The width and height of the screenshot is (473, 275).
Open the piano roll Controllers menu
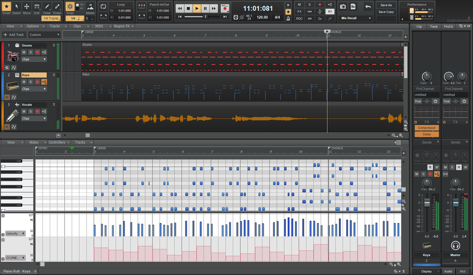coord(59,142)
